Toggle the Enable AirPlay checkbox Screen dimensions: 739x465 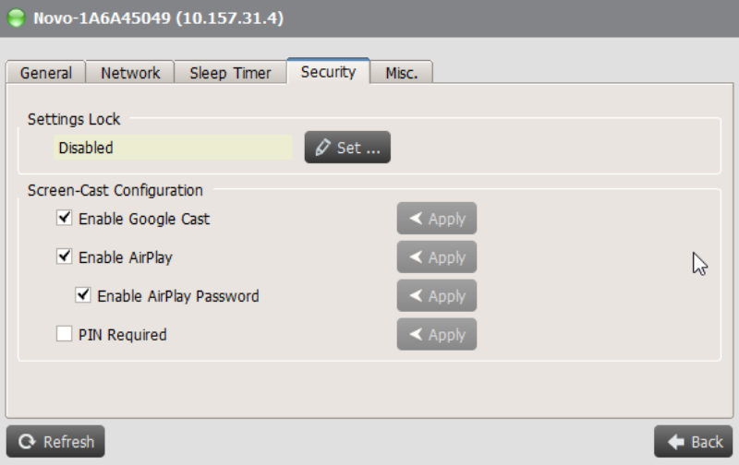coord(64,256)
